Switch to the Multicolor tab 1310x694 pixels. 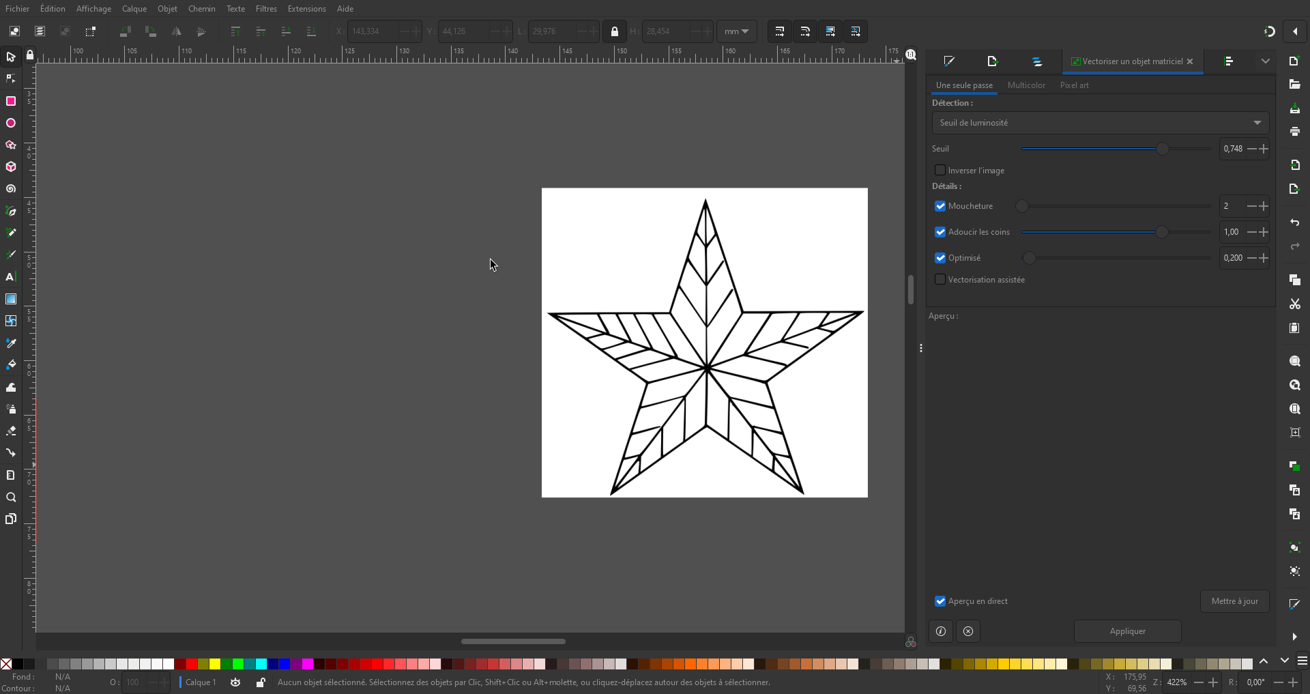click(1026, 85)
